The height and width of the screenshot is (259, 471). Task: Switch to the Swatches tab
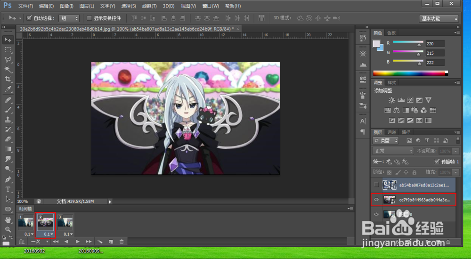[391, 33]
